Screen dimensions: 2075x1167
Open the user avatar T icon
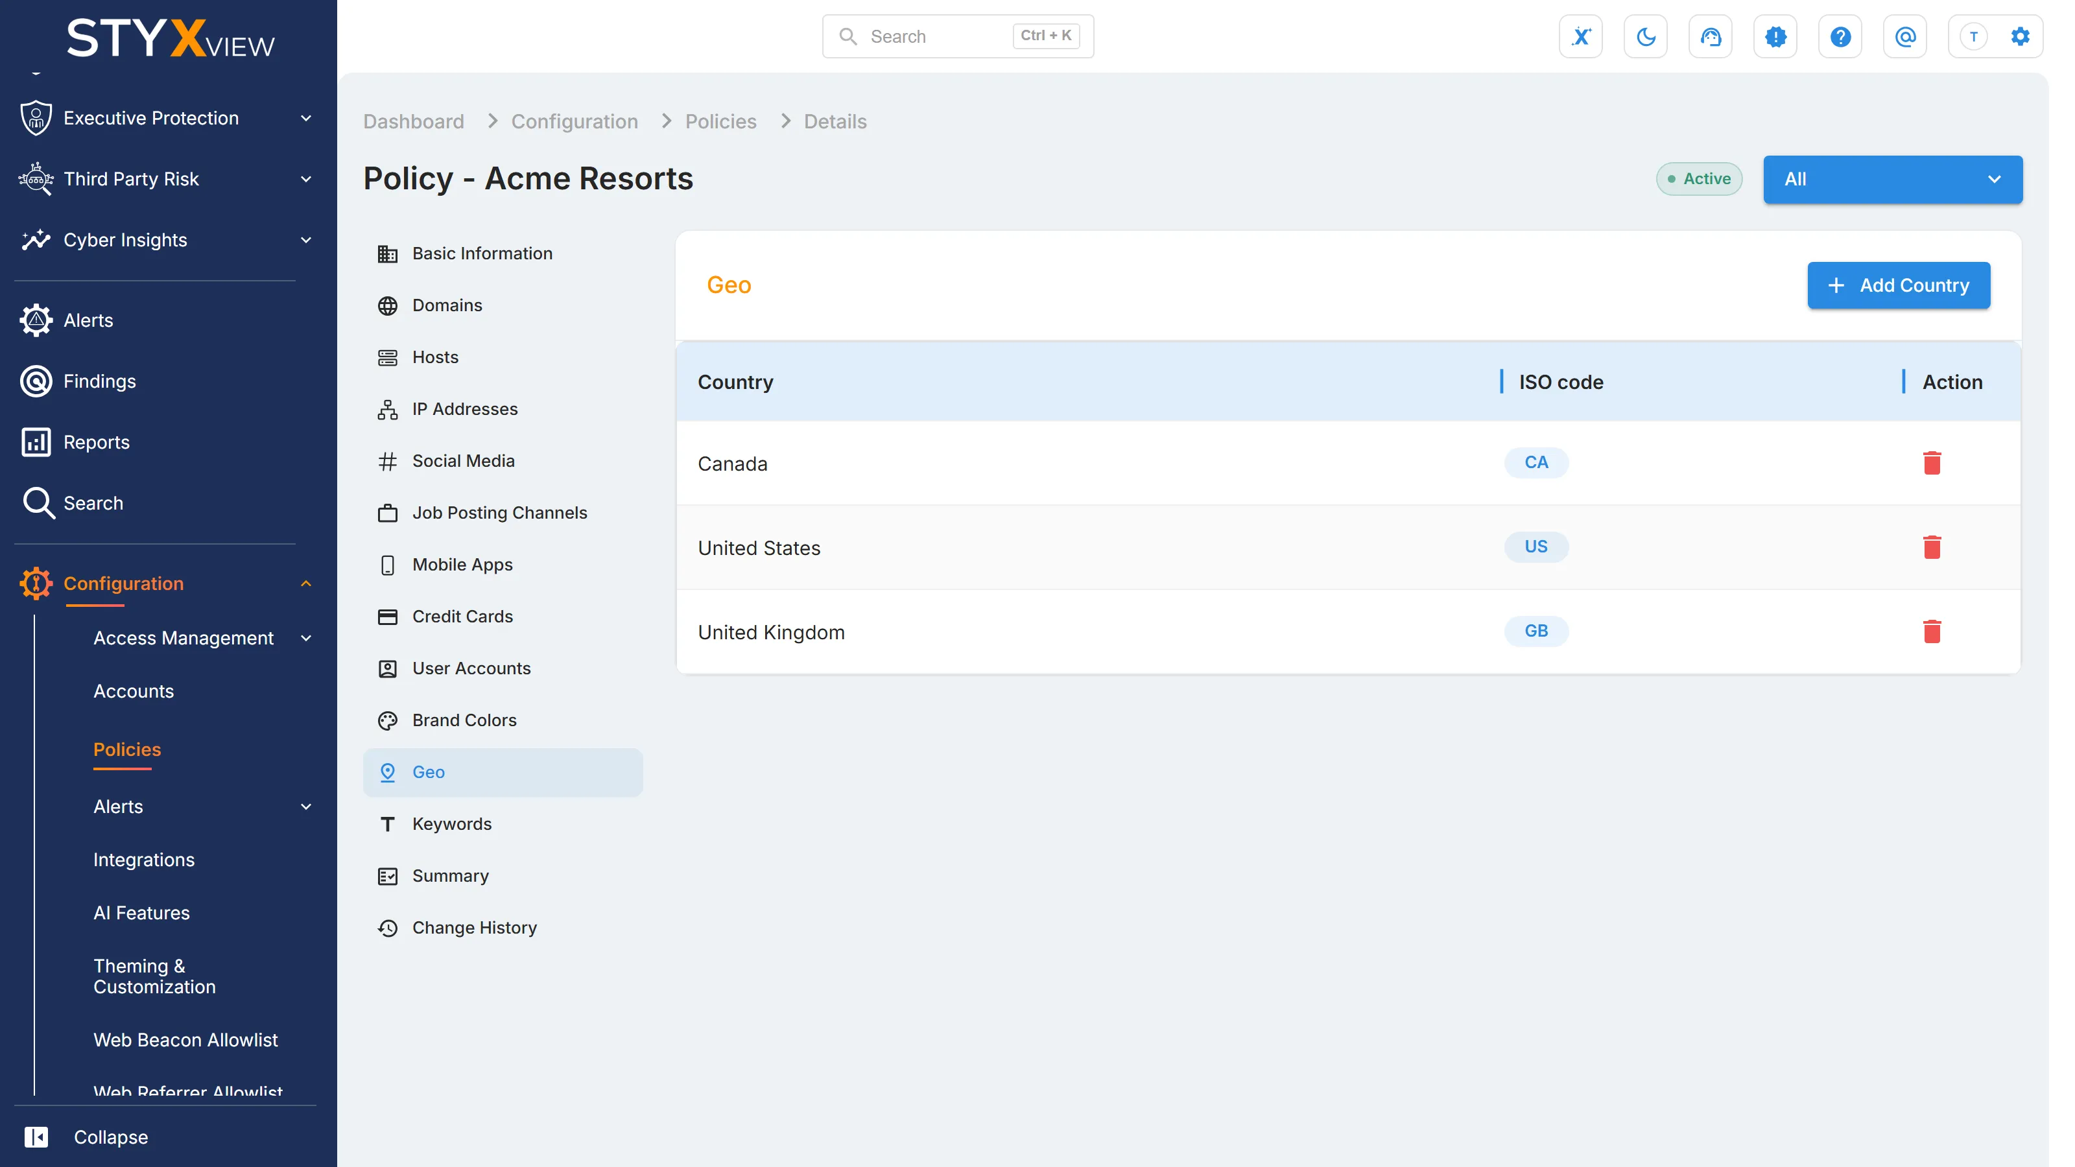1973,36
